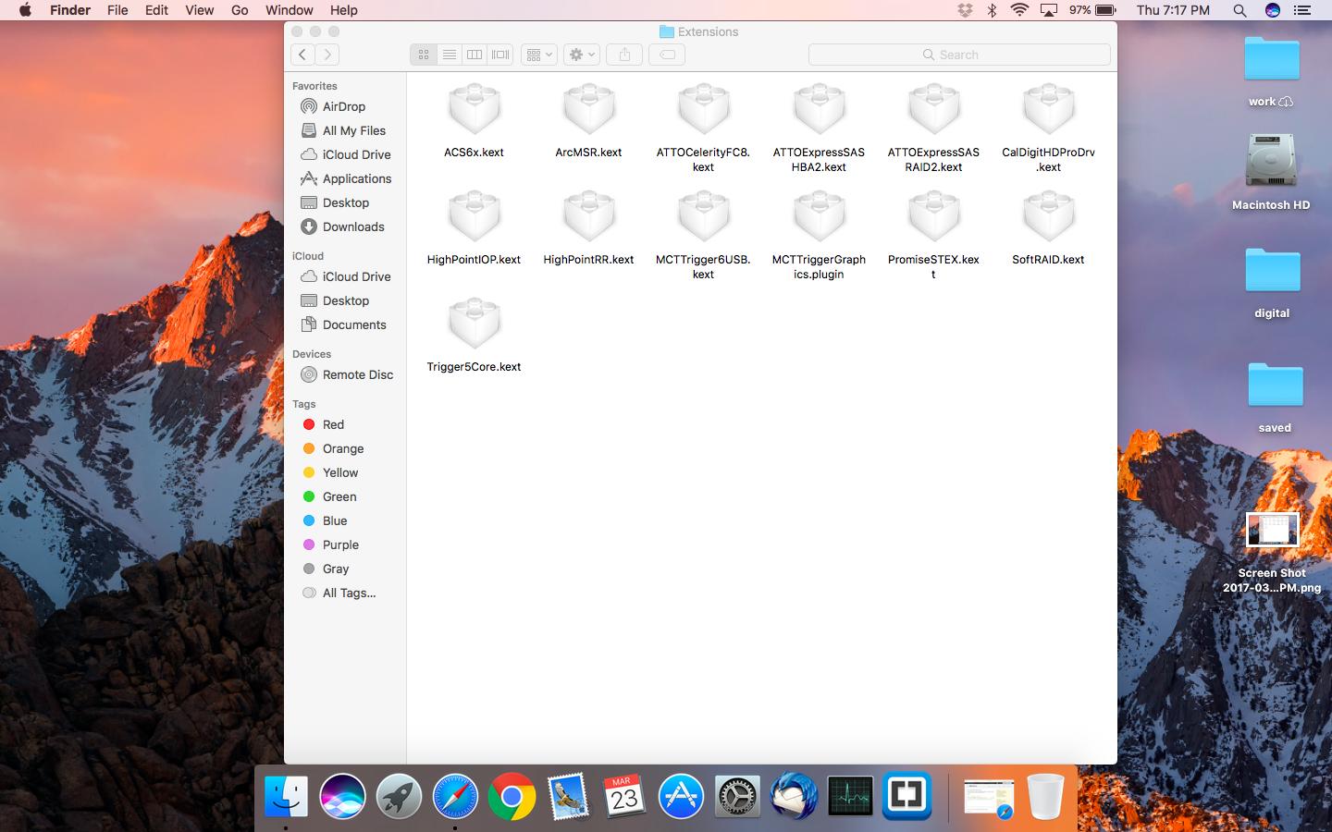Open the Action gear dropdown
This screenshot has width=1332, height=832.
coord(582,55)
